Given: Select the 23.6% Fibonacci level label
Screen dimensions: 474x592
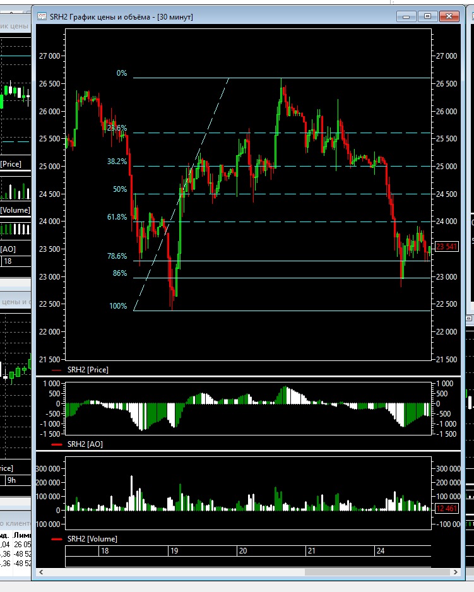Looking at the screenshot, I should coord(117,128).
